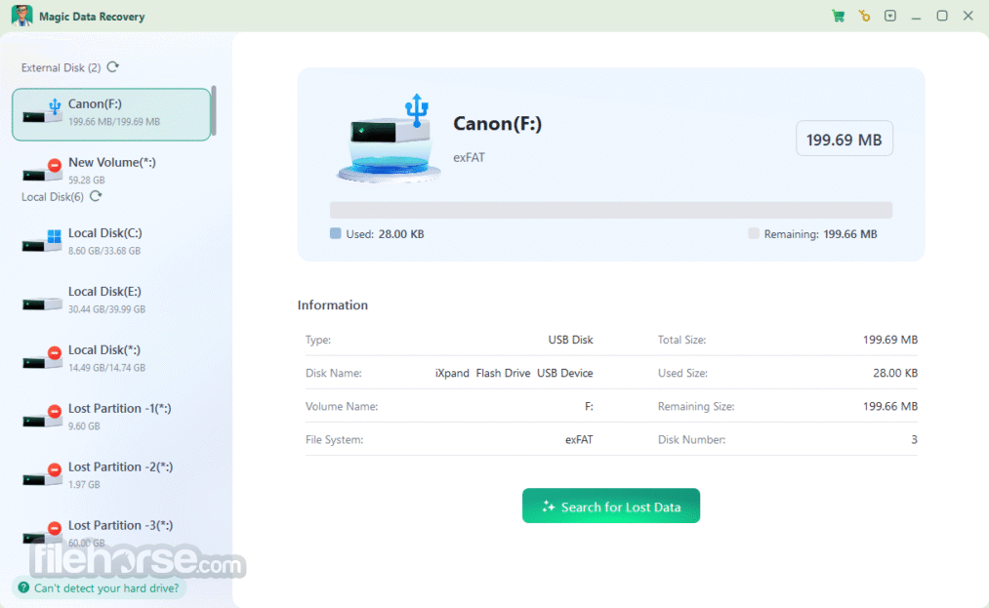Select Local Disk(E:) in sidebar

(x=111, y=300)
